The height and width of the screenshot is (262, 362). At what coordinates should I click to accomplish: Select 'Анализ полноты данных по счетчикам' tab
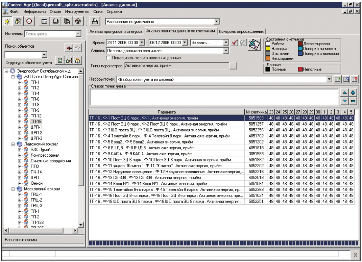point(180,31)
